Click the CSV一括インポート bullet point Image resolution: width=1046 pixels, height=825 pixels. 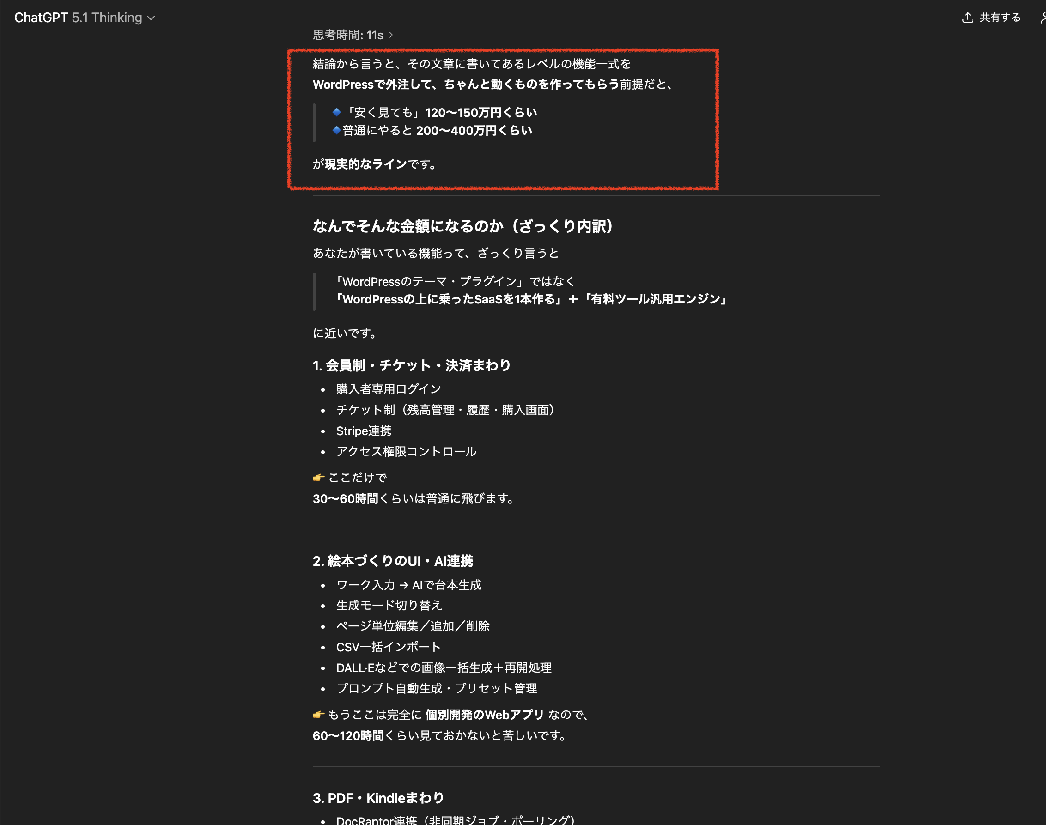388,647
